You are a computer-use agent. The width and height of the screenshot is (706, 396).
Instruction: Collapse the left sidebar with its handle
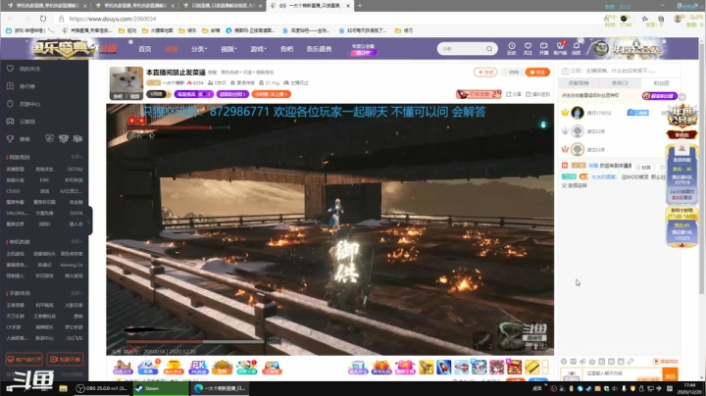point(89,221)
